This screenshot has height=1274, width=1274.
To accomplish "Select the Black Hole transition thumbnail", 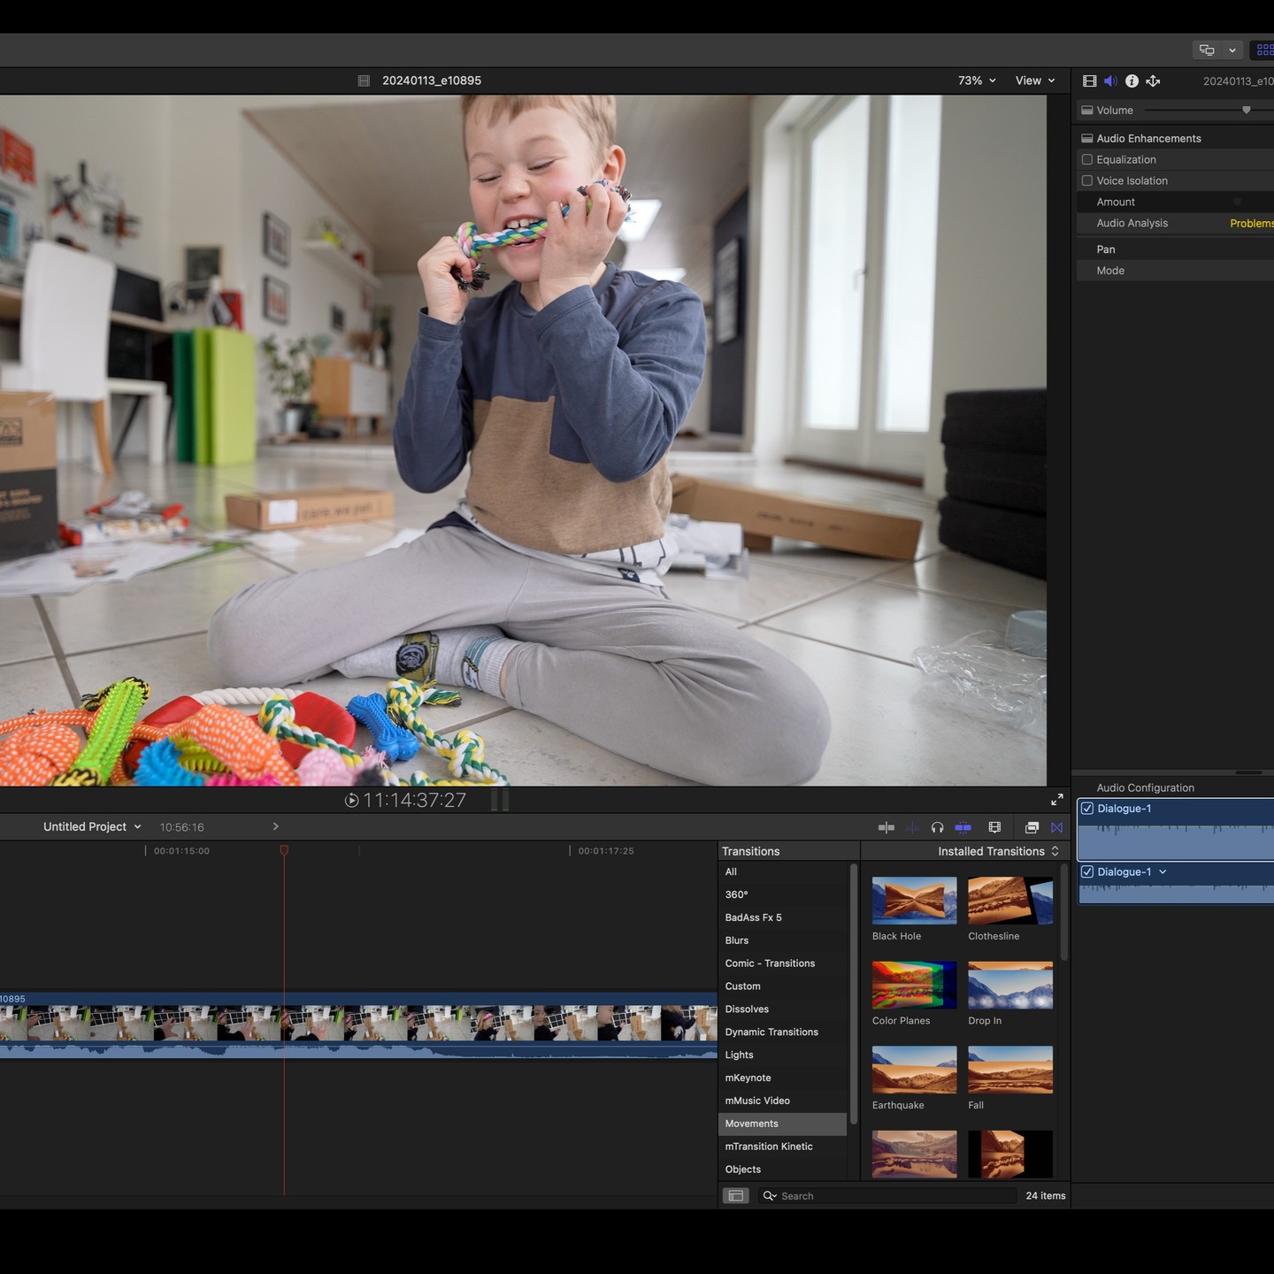I will (914, 901).
